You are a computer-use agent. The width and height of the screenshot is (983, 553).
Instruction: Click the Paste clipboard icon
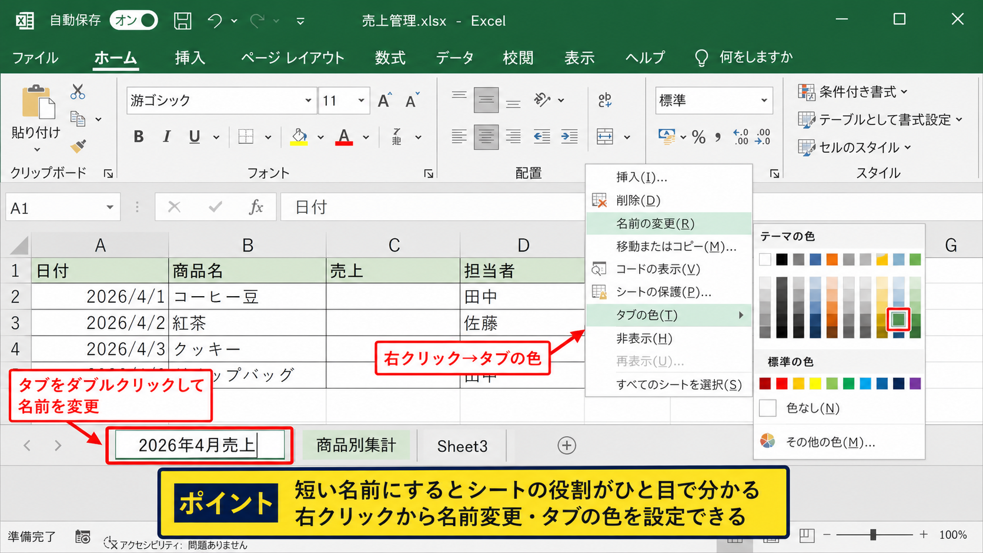pyautogui.click(x=38, y=102)
